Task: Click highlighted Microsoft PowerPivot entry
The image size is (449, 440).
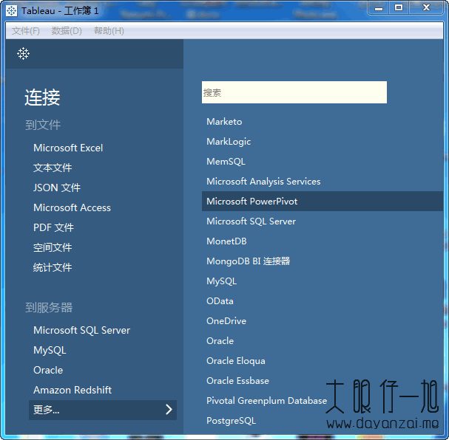Action: pyautogui.click(x=323, y=201)
